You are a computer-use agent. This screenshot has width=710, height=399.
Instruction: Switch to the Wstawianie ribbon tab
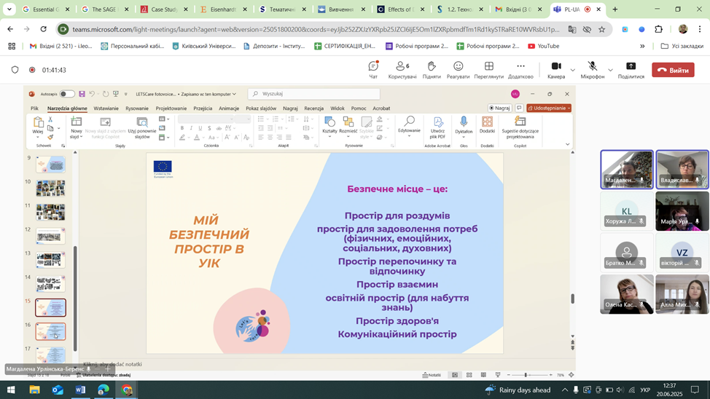pyautogui.click(x=106, y=108)
